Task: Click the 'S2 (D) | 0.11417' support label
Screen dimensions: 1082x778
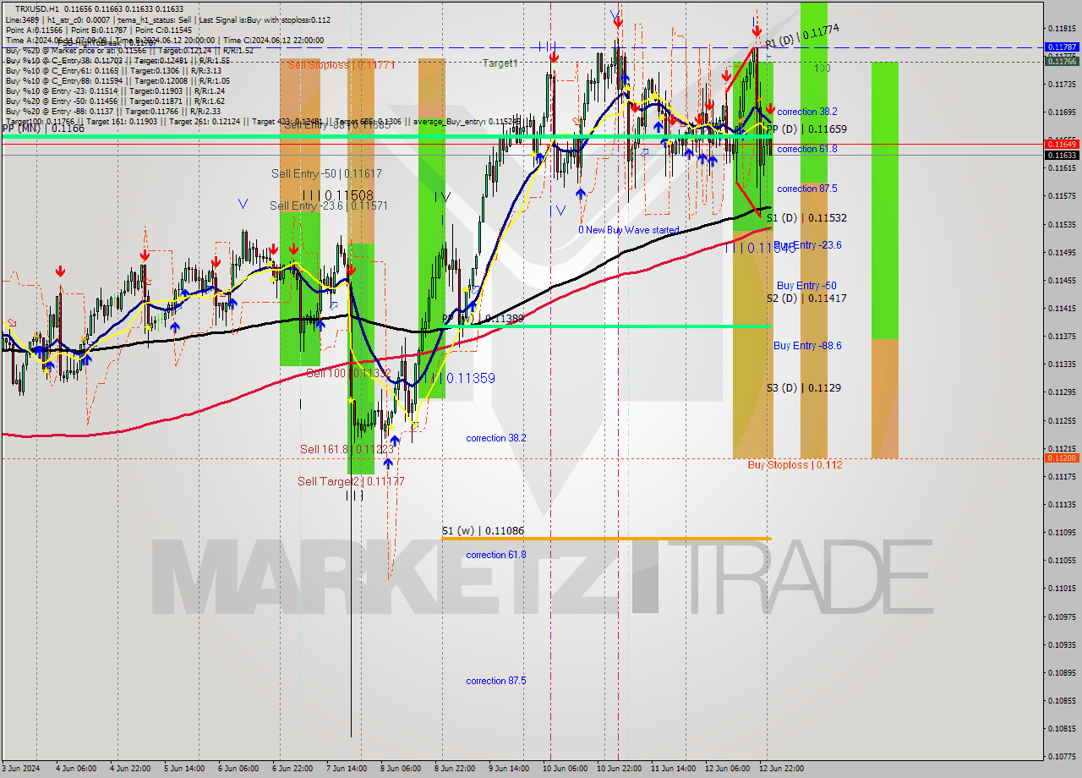Action: [806, 299]
